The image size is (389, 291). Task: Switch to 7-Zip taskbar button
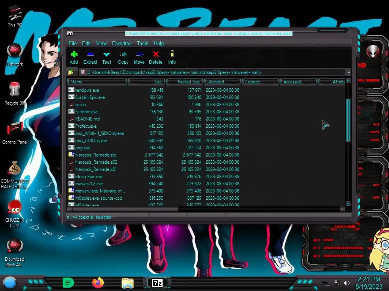pos(157,283)
